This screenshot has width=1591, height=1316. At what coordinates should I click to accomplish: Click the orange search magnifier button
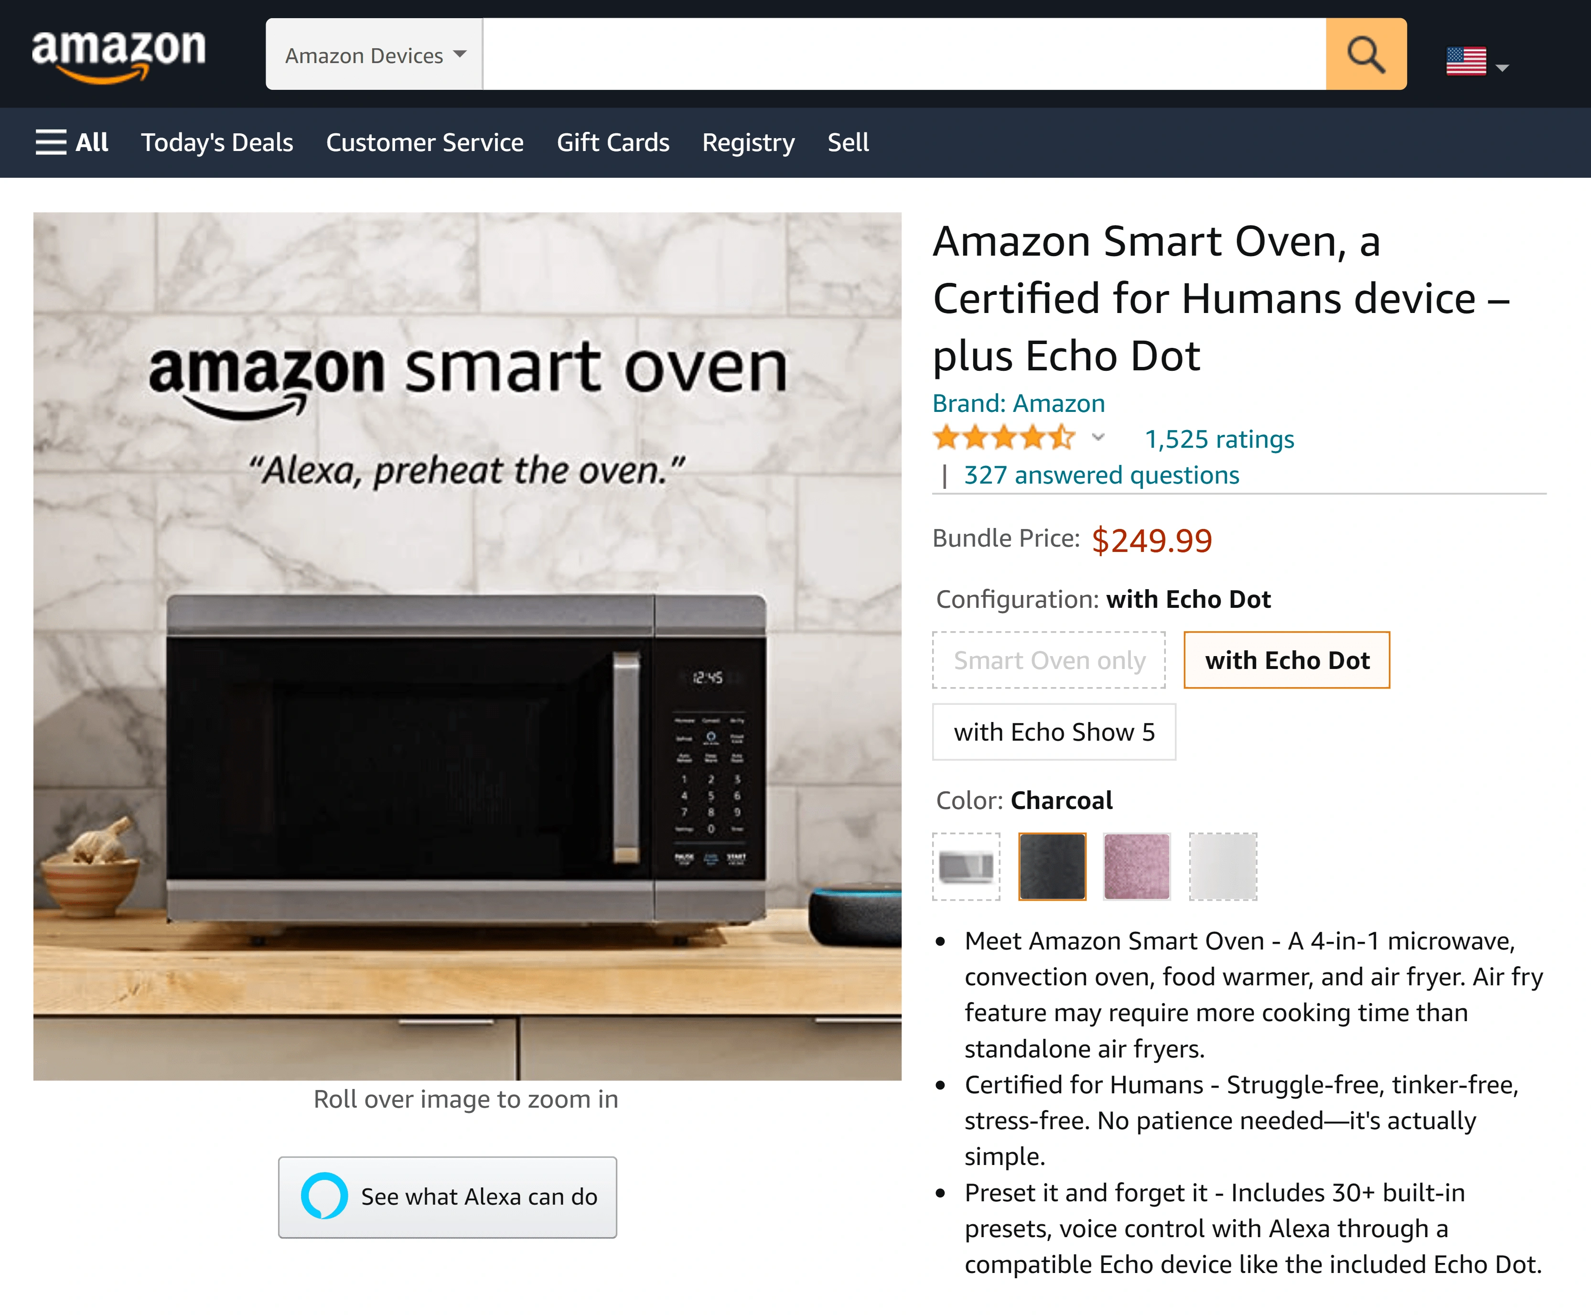point(1366,54)
